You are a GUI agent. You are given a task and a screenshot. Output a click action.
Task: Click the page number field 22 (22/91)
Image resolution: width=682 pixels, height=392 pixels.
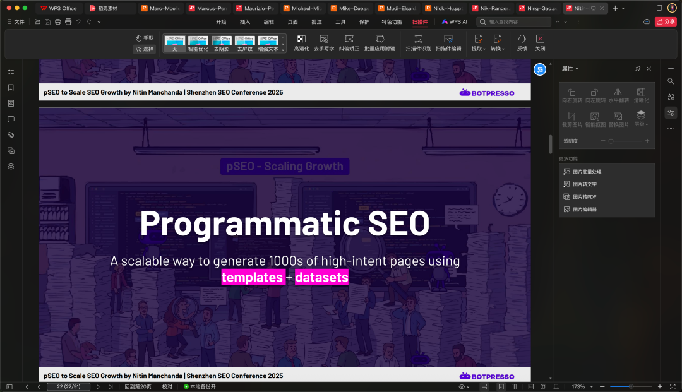point(69,386)
